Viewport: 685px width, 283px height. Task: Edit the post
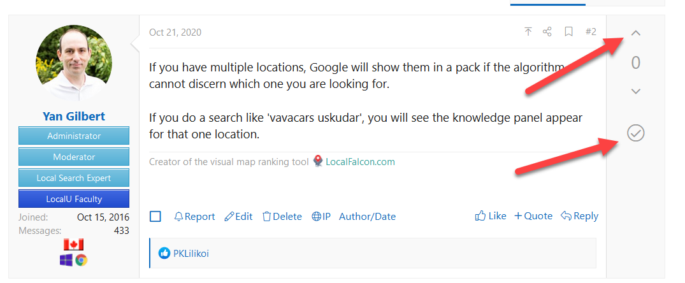(x=238, y=217)
